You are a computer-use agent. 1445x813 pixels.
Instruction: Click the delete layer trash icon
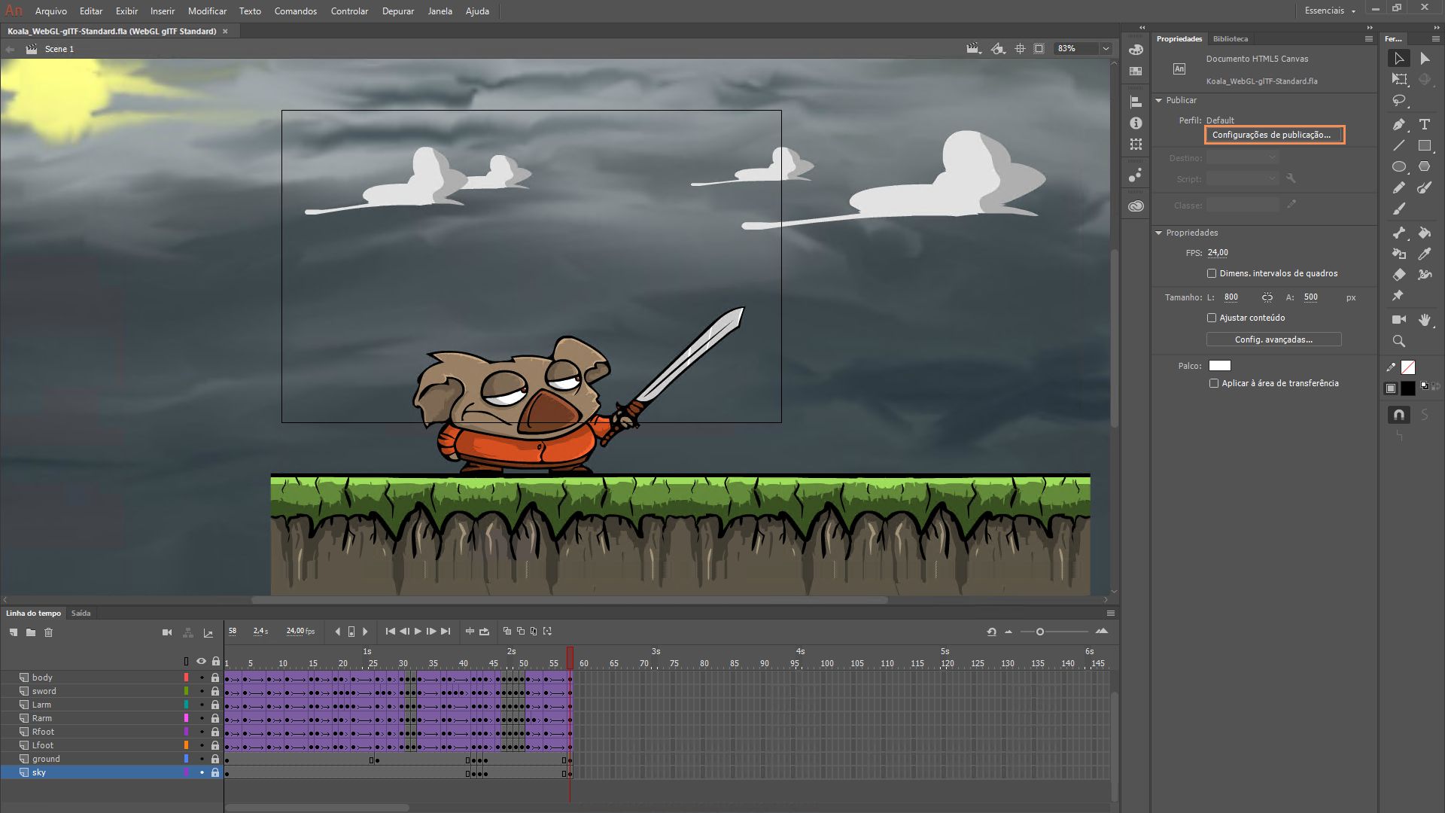coord(49,632)
